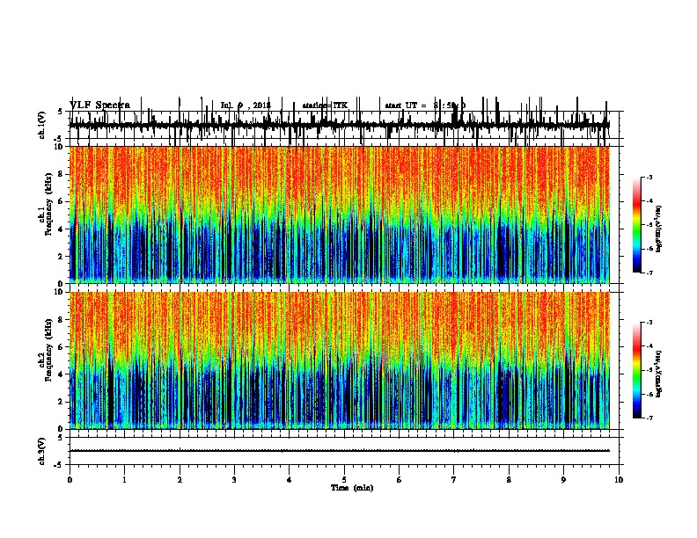Click inside the ch.2 frequency spectrogram plot
Image resolution: width=697 pixels, height=538 pixels.
tap(340, 360)
